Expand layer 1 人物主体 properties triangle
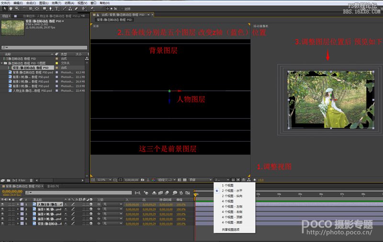 (18, 204)
